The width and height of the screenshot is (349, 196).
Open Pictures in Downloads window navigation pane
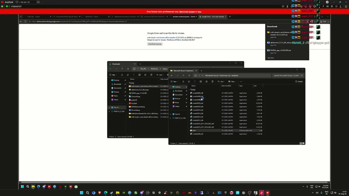[x=116, y=92]
